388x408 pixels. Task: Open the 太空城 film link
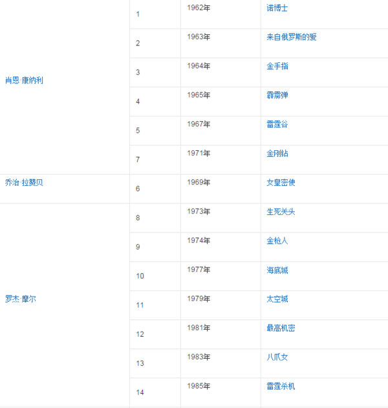pos(277,299)
